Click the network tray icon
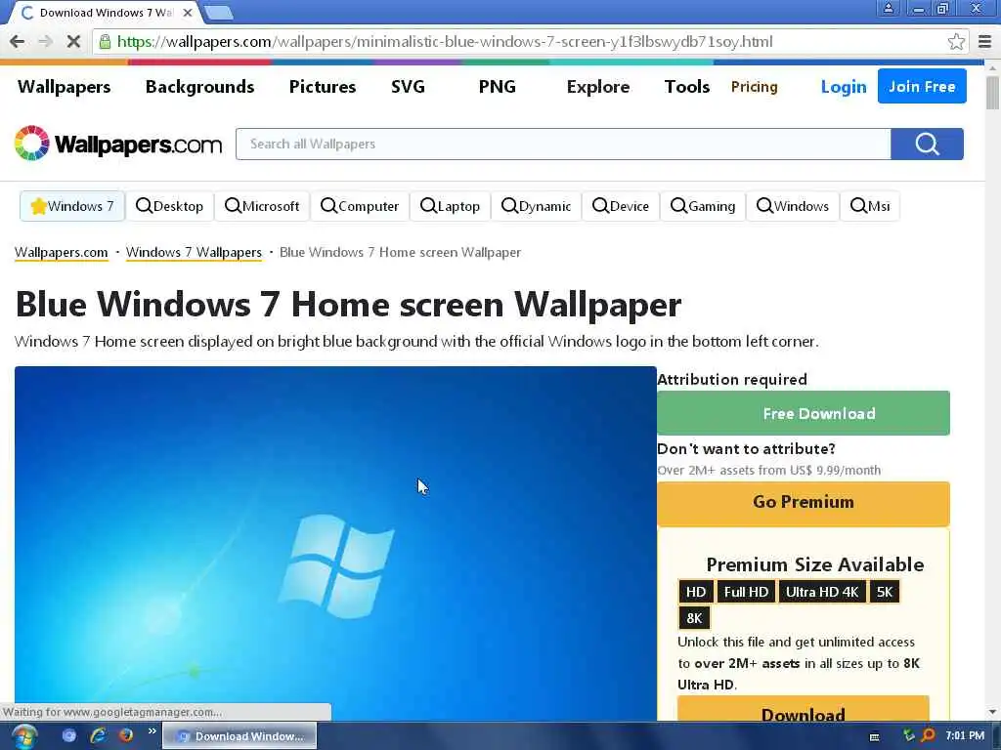The height and width of the screenshot is (750, 1001). [908, 735]
